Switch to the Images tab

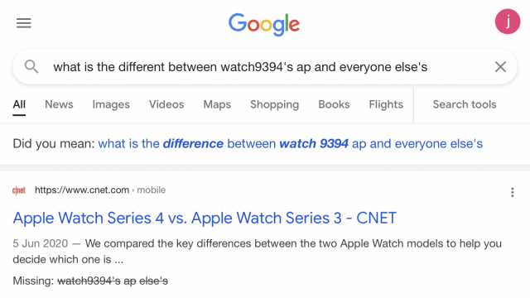[111, 105]
